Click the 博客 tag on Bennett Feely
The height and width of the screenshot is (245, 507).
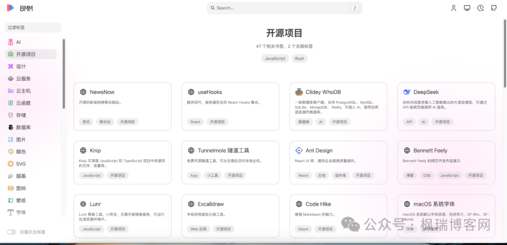410,176
